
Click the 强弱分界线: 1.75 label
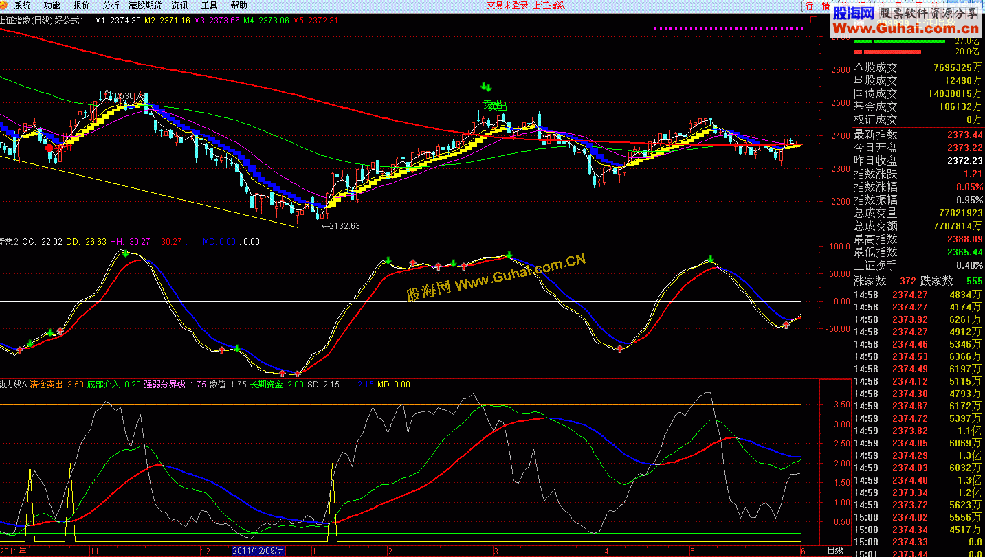coord(175,385)
